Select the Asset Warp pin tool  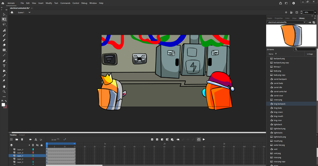(4, 81)
